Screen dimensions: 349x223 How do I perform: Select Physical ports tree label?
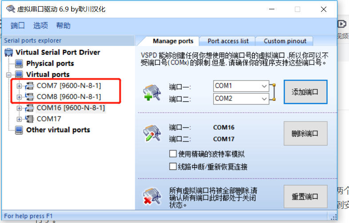50,63
